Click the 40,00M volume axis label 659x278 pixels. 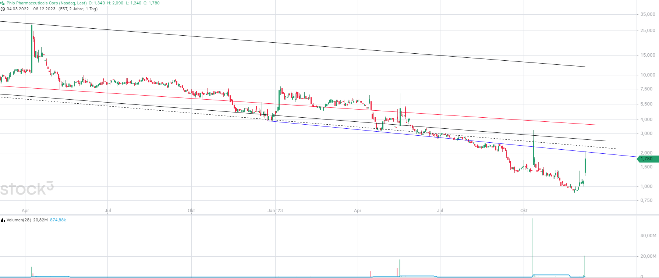pyautogui.click(x=648, y=235)
